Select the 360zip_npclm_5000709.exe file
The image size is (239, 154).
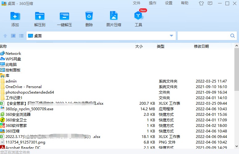[x=29, y=109]
